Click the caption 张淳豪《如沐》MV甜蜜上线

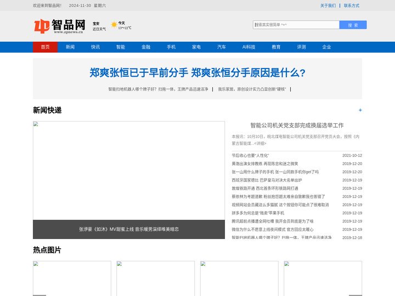129,229
